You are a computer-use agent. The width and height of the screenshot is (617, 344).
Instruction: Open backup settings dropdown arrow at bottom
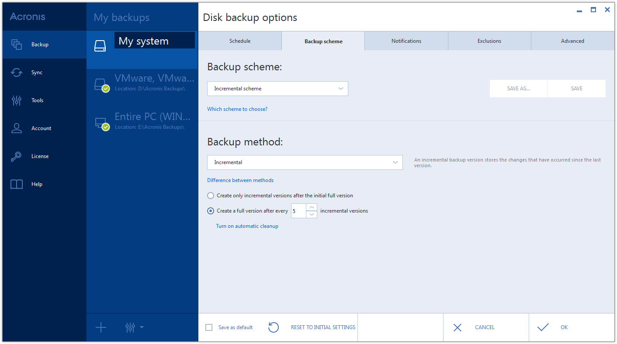pyautogui.click(x=142, y=327)
